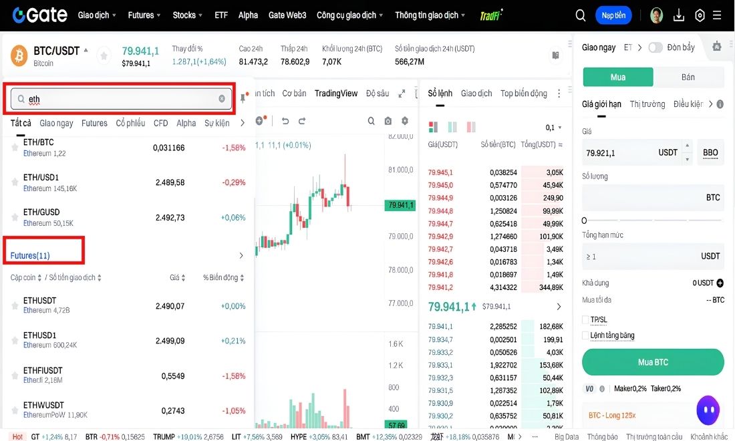Viewport: 735px width, 441px height.
Task: Open the Công cụ giao dịch dropdown
Action: 350,15
